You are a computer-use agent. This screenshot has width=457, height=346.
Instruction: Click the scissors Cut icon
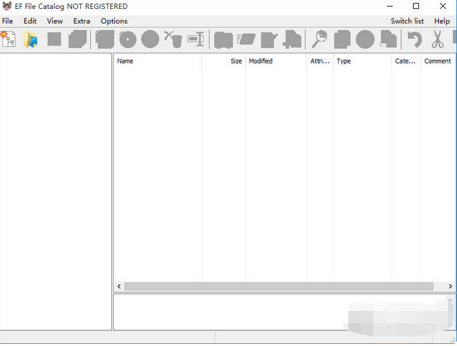pos(438,39)
